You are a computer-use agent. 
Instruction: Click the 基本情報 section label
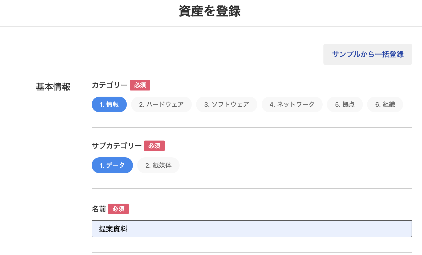tap(53, 87)
